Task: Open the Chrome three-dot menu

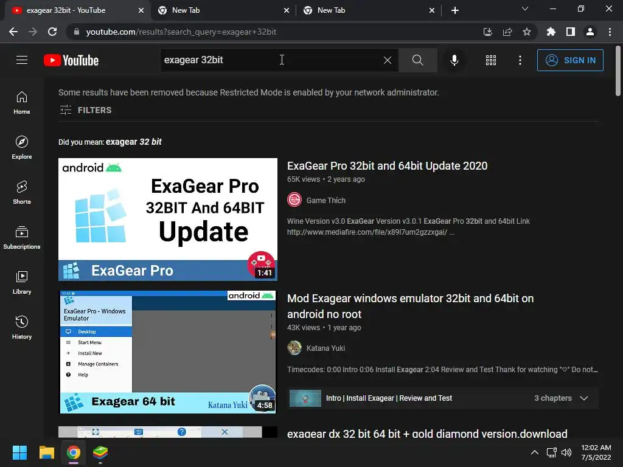Action: point(610,32)
